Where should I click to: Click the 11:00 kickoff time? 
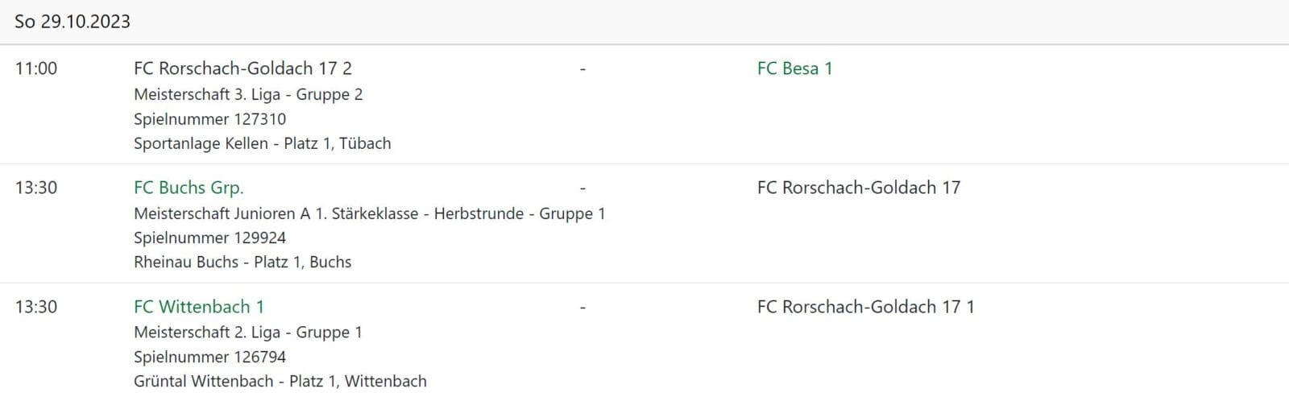click(36, 68)
